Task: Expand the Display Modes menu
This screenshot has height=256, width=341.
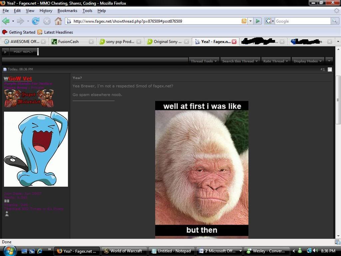Action: coord(308,61)
